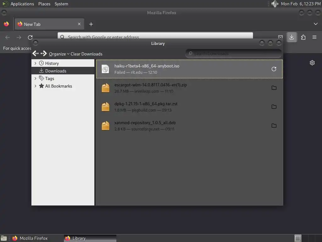This screenshot has height=242, width=322.
Task: Click the 'levelleap.com — 11:10' details line
Action: [154, 91]
